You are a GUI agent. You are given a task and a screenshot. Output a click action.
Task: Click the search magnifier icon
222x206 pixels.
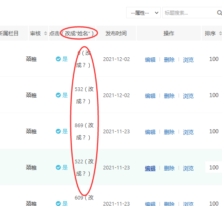click(220, 13)
